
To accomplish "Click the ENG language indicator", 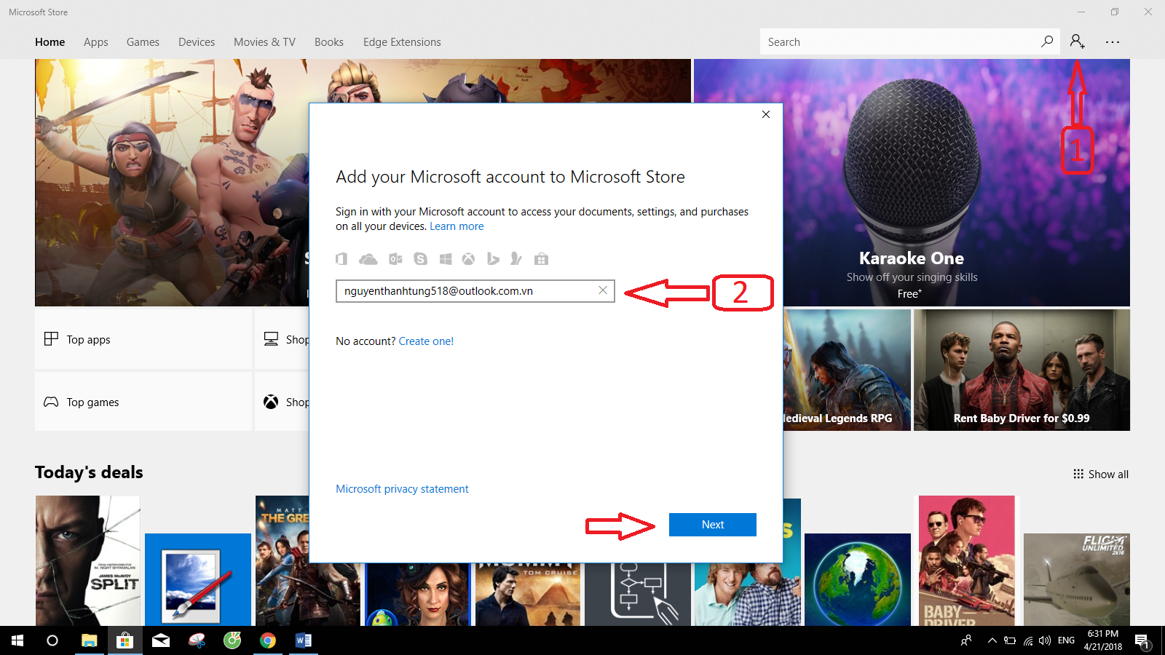I will [x=1066, y=640].
